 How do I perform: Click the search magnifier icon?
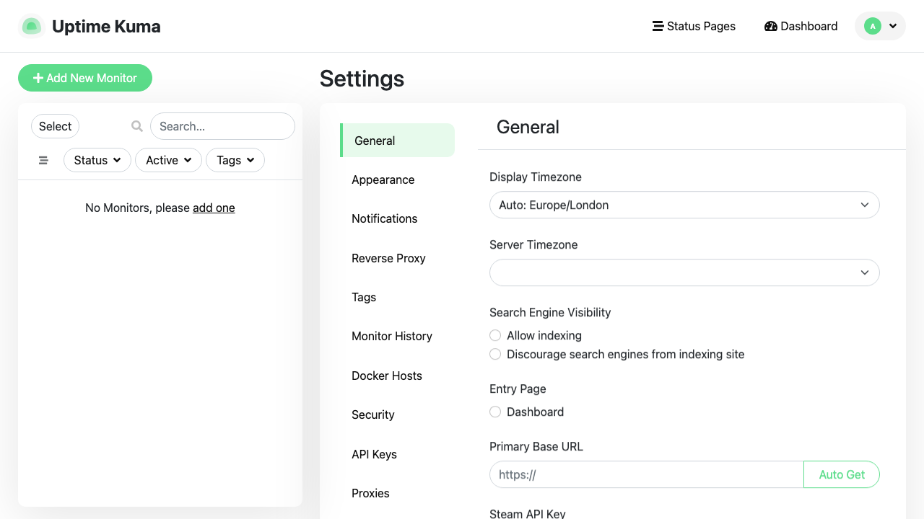coord(137,126)
